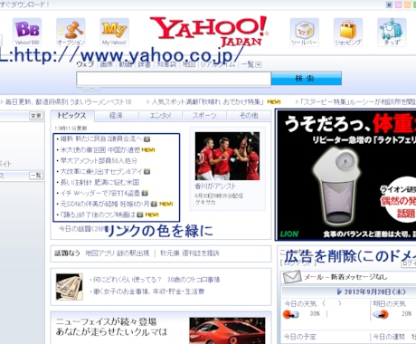
Task: Click the envelope icon beside メール
Action: [x=292, y=277]
